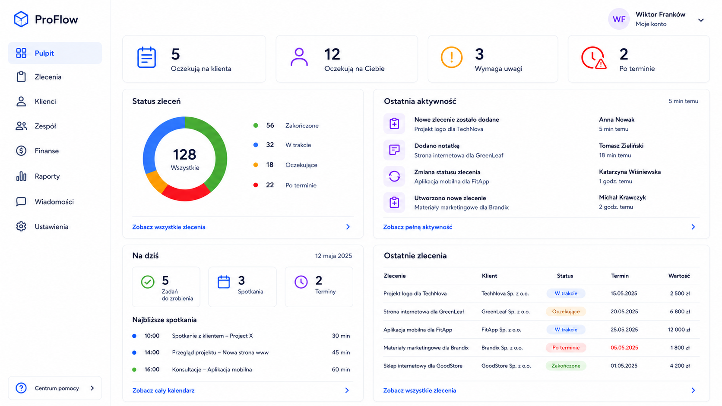Open the Centrum pomocy button
This screenshot has height=406, width=722.
[x=55, y=388]
